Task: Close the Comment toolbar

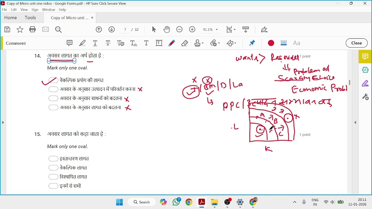Action: tap(357, 43)
